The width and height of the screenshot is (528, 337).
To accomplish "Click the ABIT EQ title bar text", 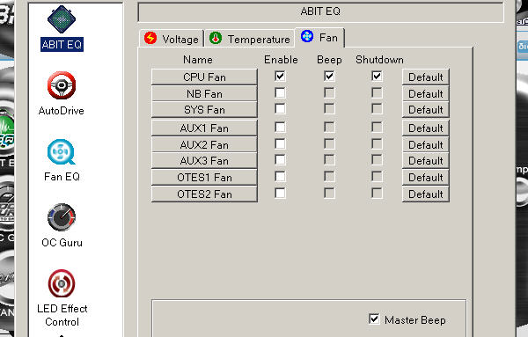I will pyautogui.click(x=320, y=11).
